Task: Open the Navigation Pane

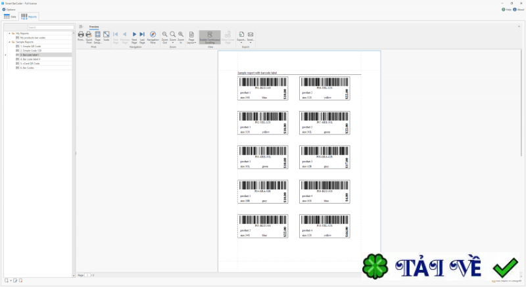Action: coord(153,37)
